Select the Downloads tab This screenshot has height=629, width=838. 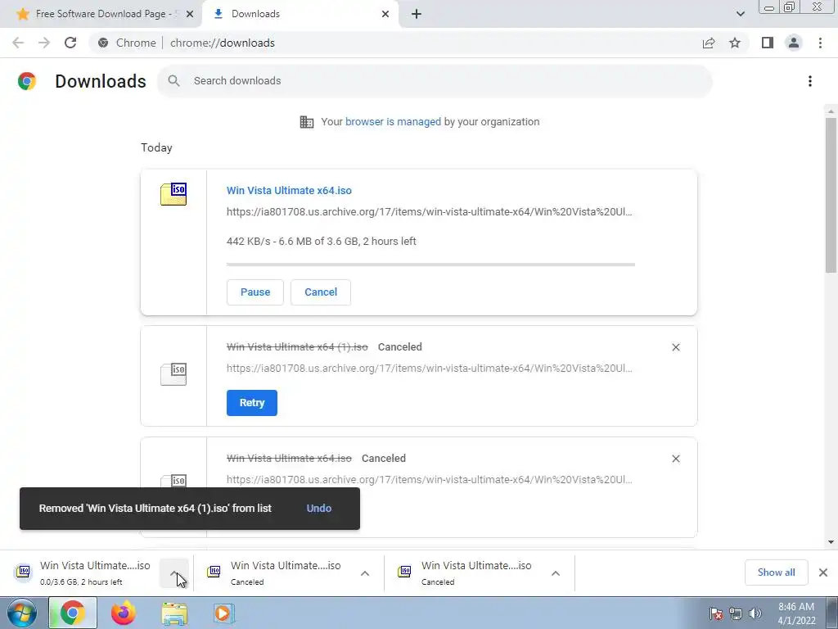click(x=300, y=14)
